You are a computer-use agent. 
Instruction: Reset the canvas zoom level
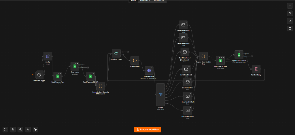(28, 129)
